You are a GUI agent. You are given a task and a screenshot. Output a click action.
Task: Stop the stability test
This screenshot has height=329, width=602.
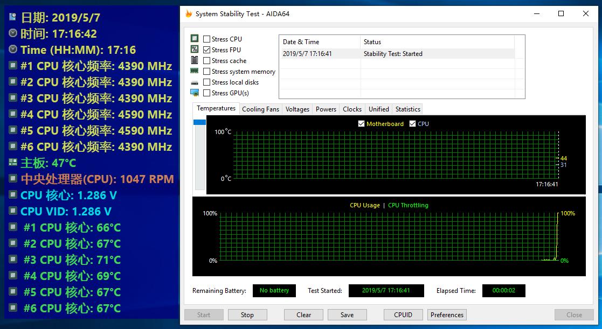(247, 315)
